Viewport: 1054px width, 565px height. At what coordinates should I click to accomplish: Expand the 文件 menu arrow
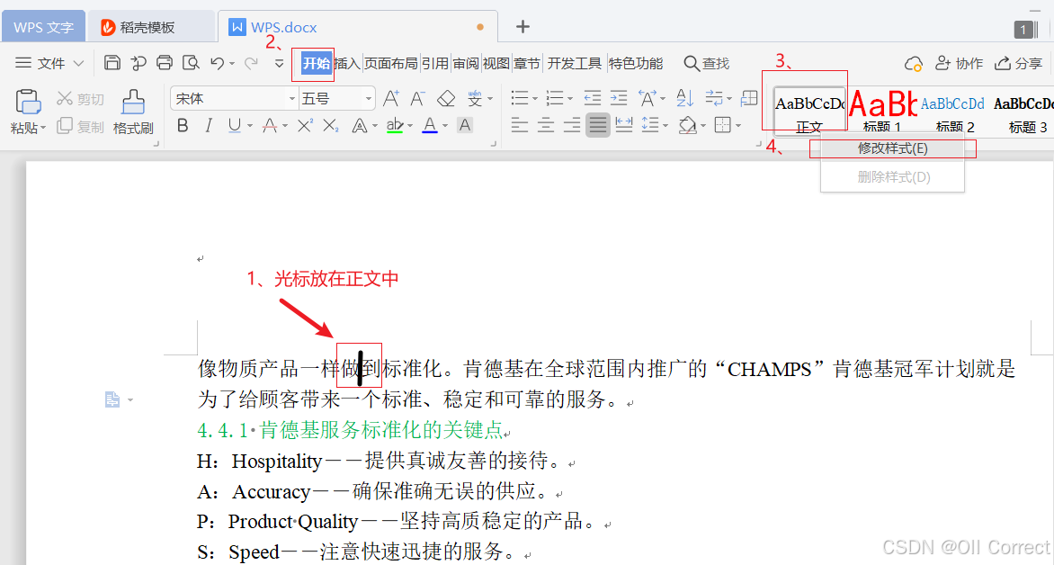coord(78,63)
